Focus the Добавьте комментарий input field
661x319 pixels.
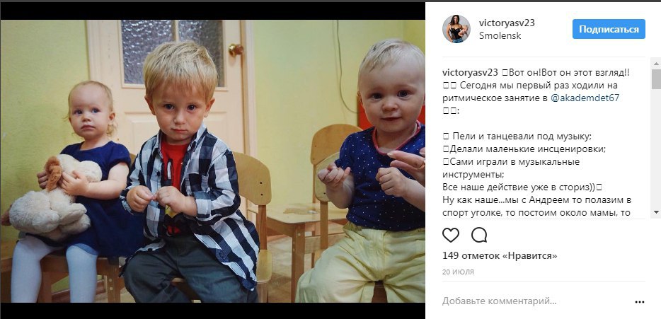tap(535, 301)
